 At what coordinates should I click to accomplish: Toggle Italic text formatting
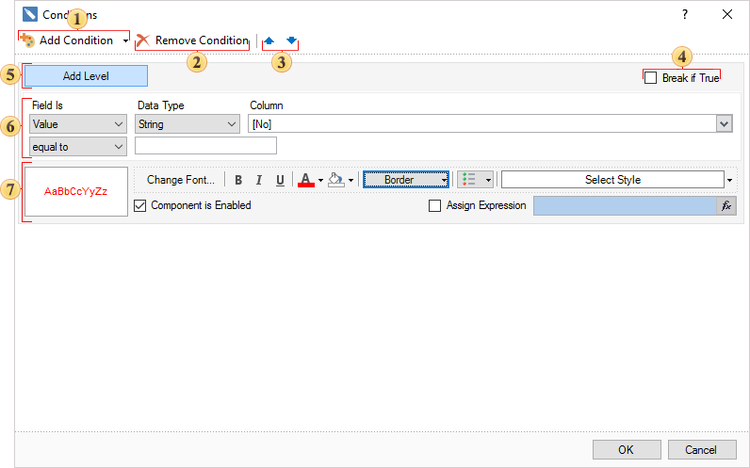coord(259,180)
